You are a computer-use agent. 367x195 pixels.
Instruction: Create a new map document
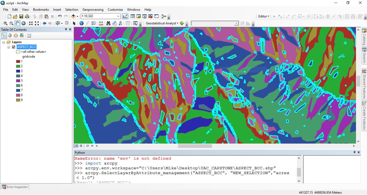(9, 16)
